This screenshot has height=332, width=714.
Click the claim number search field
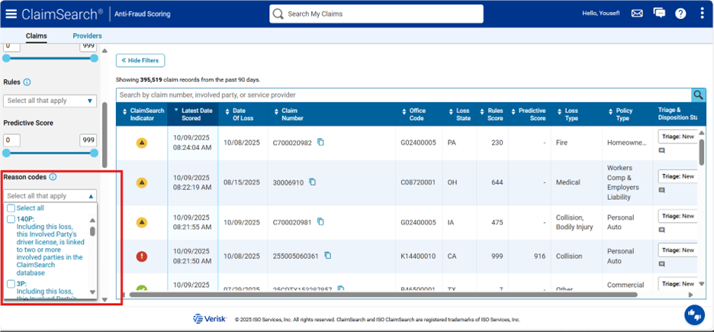tap(404, 95)
